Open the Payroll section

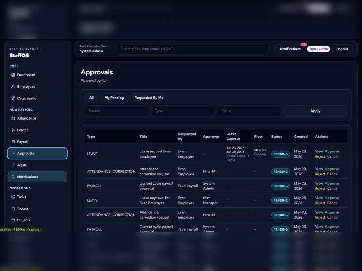coord(37,142)
